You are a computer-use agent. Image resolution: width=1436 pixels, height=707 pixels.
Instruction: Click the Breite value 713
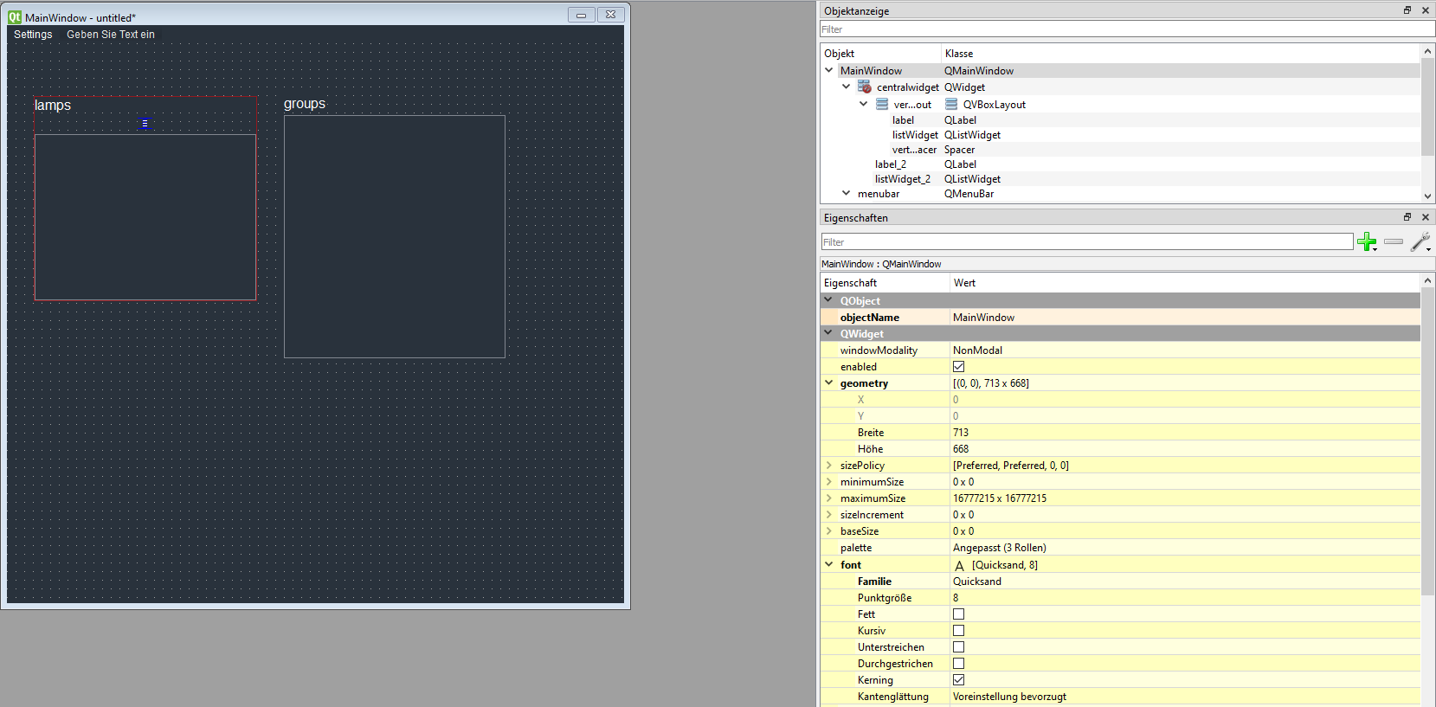1185,433
